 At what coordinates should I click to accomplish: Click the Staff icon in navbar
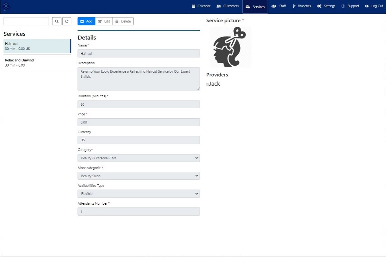click(x=274, y=6)
